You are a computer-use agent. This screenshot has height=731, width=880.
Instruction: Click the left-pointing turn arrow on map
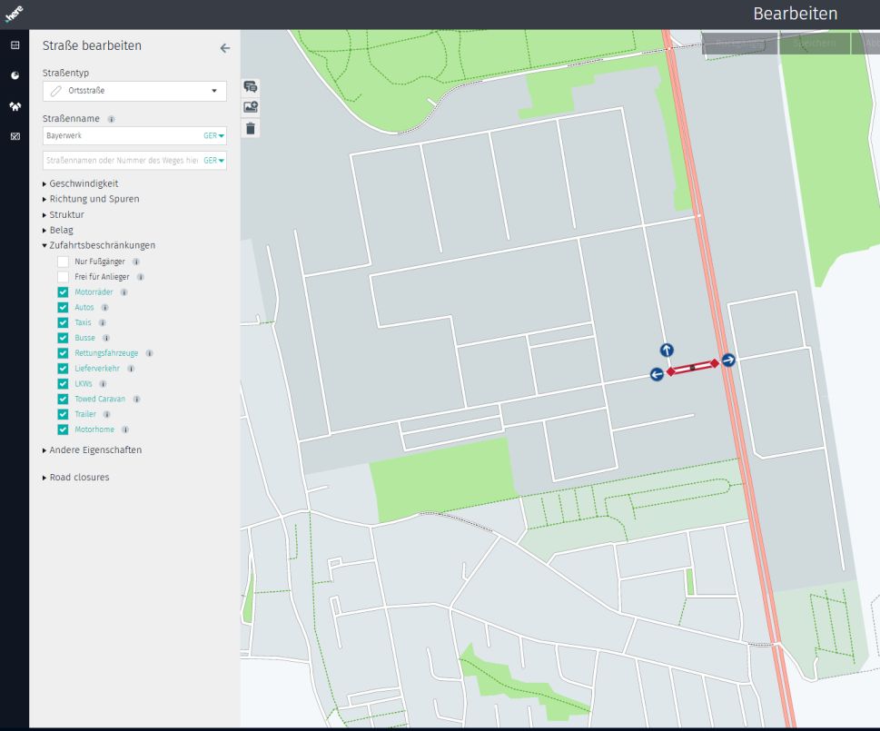pos(657,374)
